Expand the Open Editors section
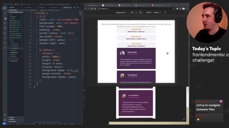 pos(15,10)
